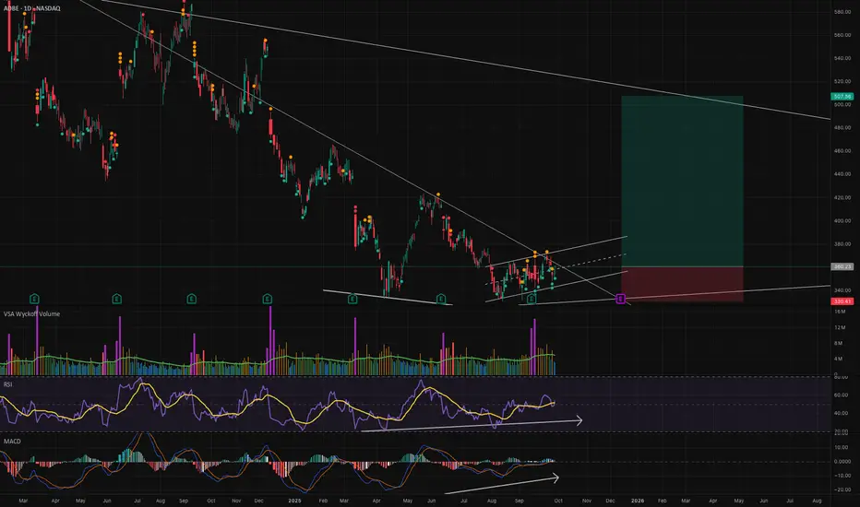This screenshot has height=507, width=860.
Task: Select the red stop-loss zone of long position
Action: (x=682, y=284)
